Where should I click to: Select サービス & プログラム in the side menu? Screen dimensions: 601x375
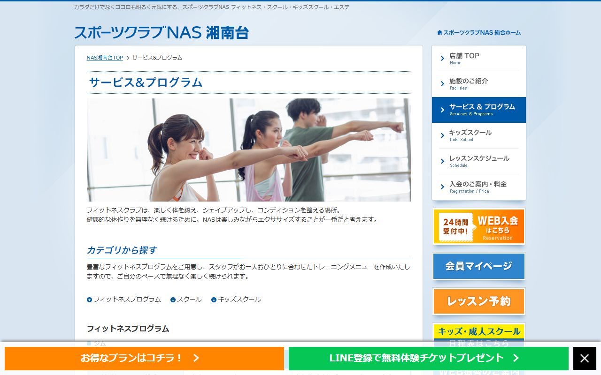click(x=479, y=110)
